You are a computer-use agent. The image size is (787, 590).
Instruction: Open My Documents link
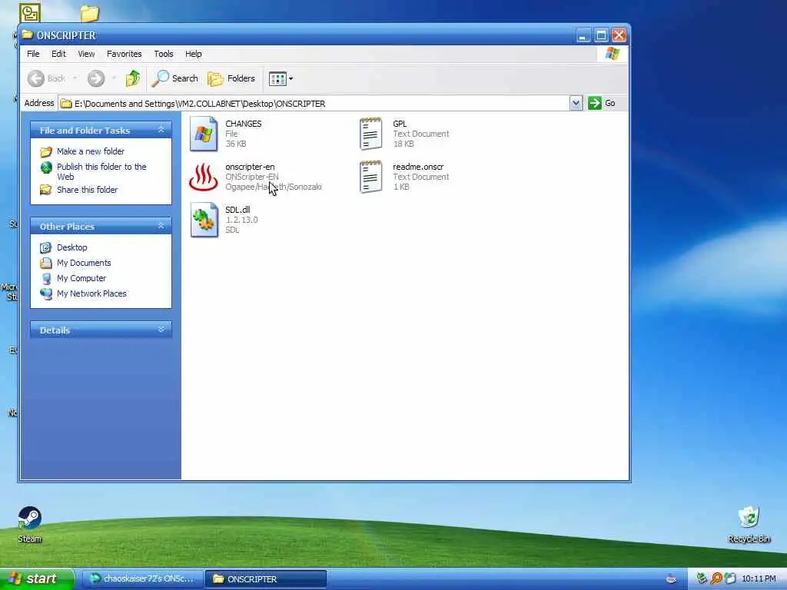(x=84, y=263)
